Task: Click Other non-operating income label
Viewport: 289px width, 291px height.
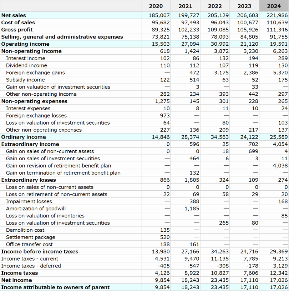Action: pos(41,94)
